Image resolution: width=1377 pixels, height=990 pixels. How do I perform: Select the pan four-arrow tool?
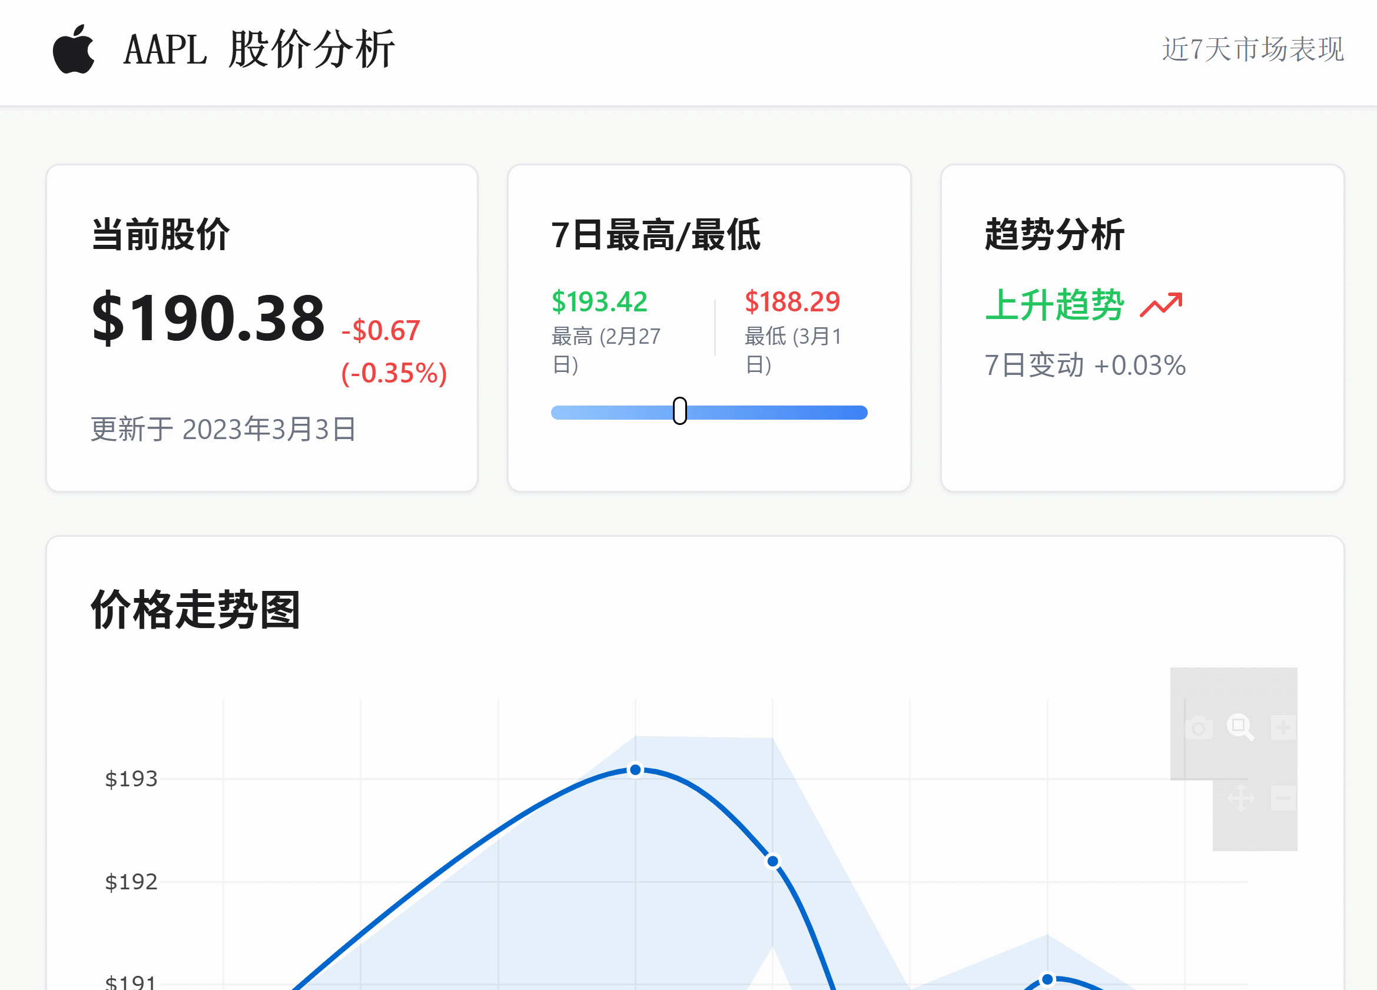[1241, 798]
